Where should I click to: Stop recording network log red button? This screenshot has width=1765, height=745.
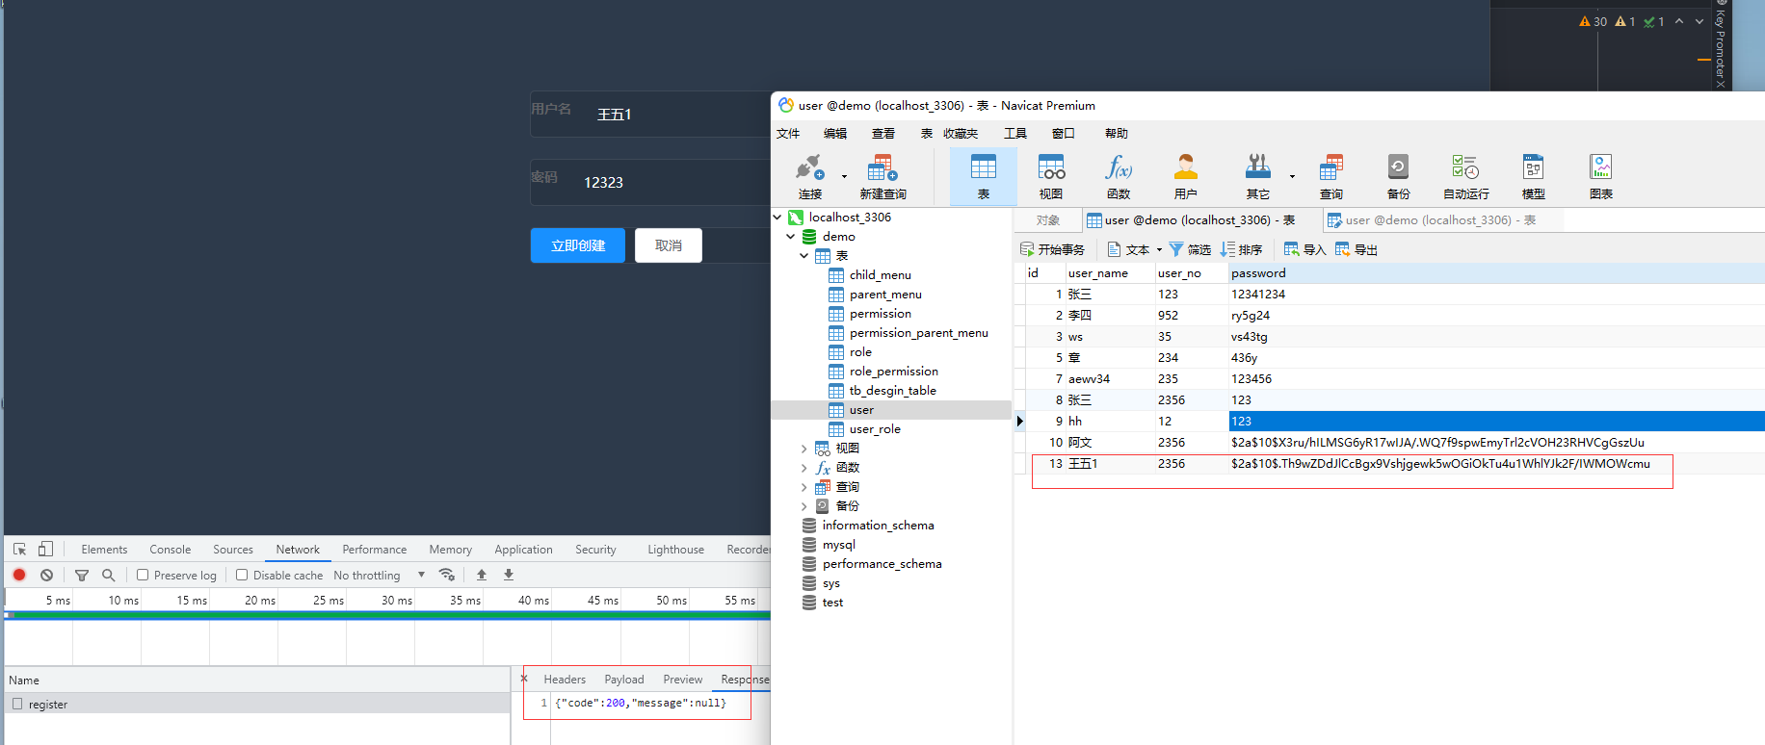(x=19, y=575)
